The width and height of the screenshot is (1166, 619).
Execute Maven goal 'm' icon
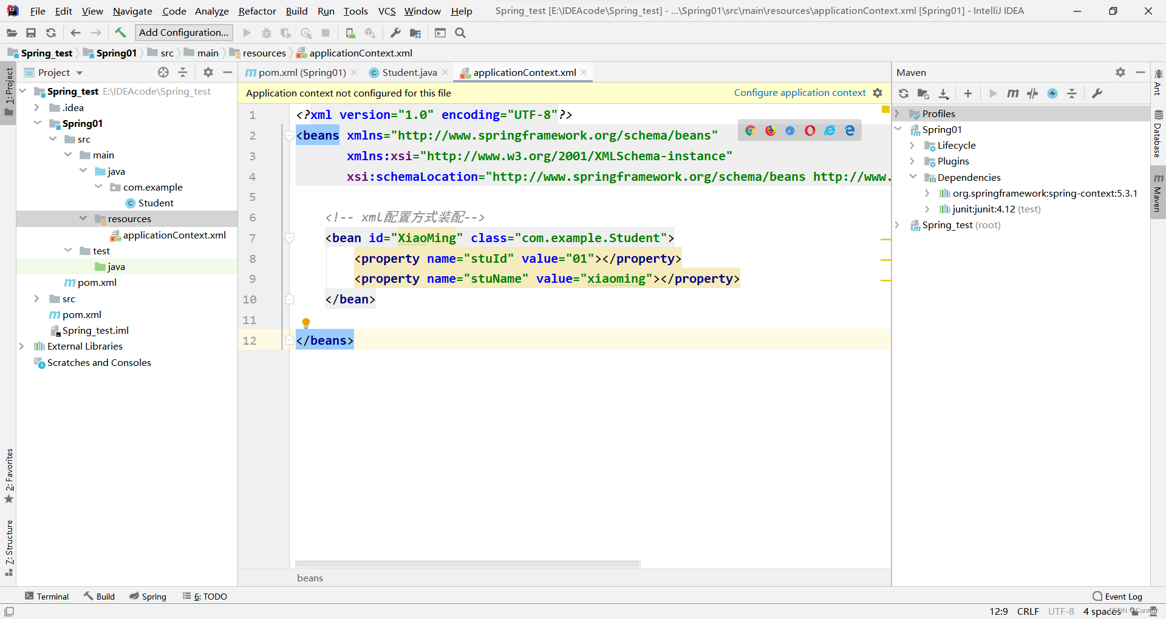[x=1013, y=93]
